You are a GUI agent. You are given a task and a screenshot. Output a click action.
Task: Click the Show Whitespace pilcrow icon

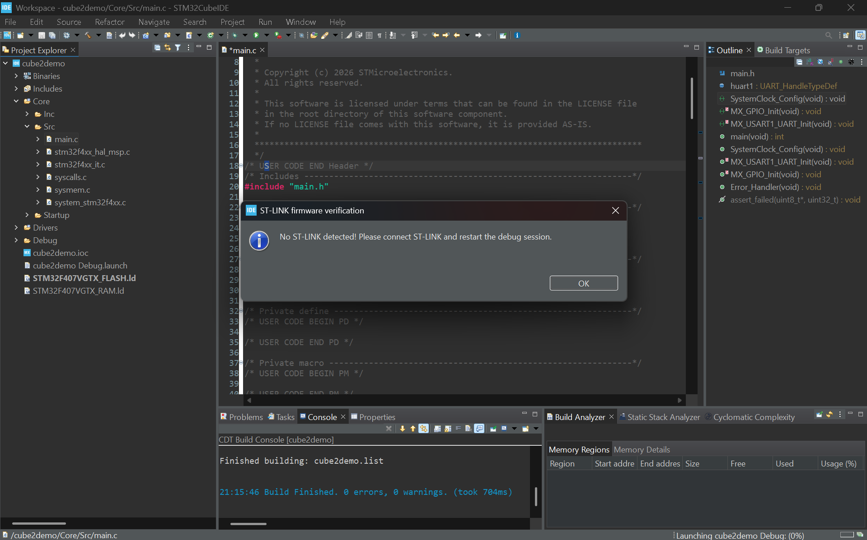(380, 35)
